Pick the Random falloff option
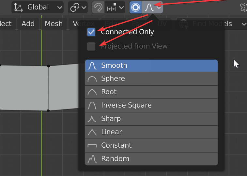247x176 pixels. coord(151,159)
